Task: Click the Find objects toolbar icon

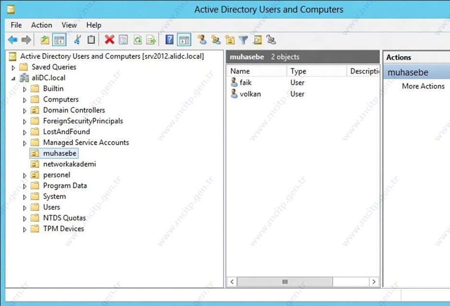Action: point(258,40)
